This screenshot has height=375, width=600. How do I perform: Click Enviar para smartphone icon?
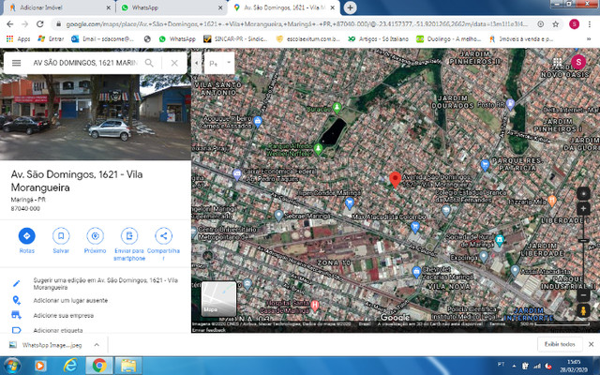tap(129, 235)
